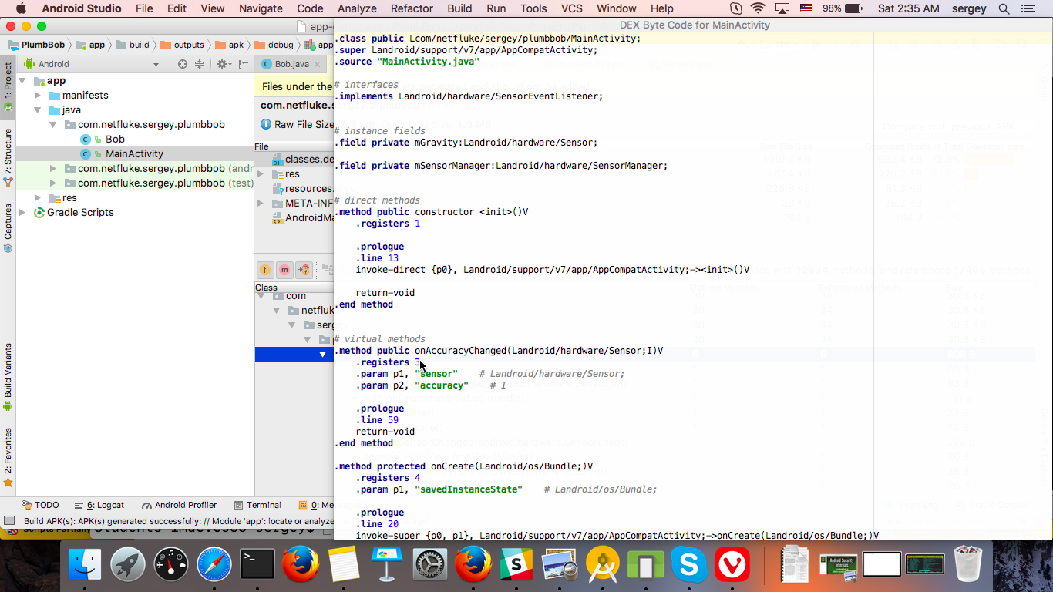Screen dimensions: 1053x592
Task: Open Keynote from the Dock
Action: coord(387,565)
